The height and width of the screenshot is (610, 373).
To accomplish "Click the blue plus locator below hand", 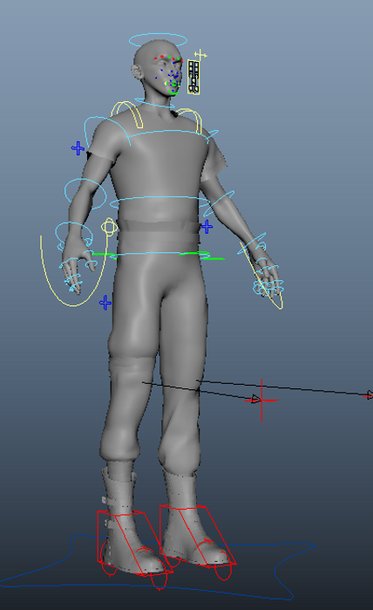I will click(105, 302).
